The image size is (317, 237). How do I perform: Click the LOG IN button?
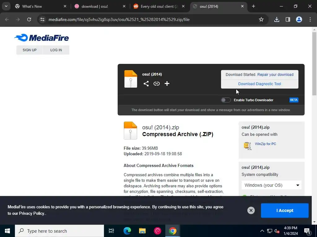click(56, 50)
